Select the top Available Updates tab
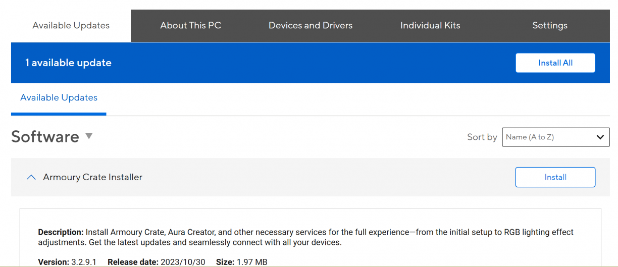This screenshot has width=618, height=267. 71,25
